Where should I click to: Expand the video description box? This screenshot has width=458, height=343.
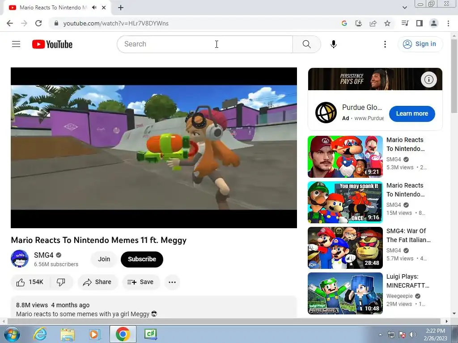(x=154, y=307)
